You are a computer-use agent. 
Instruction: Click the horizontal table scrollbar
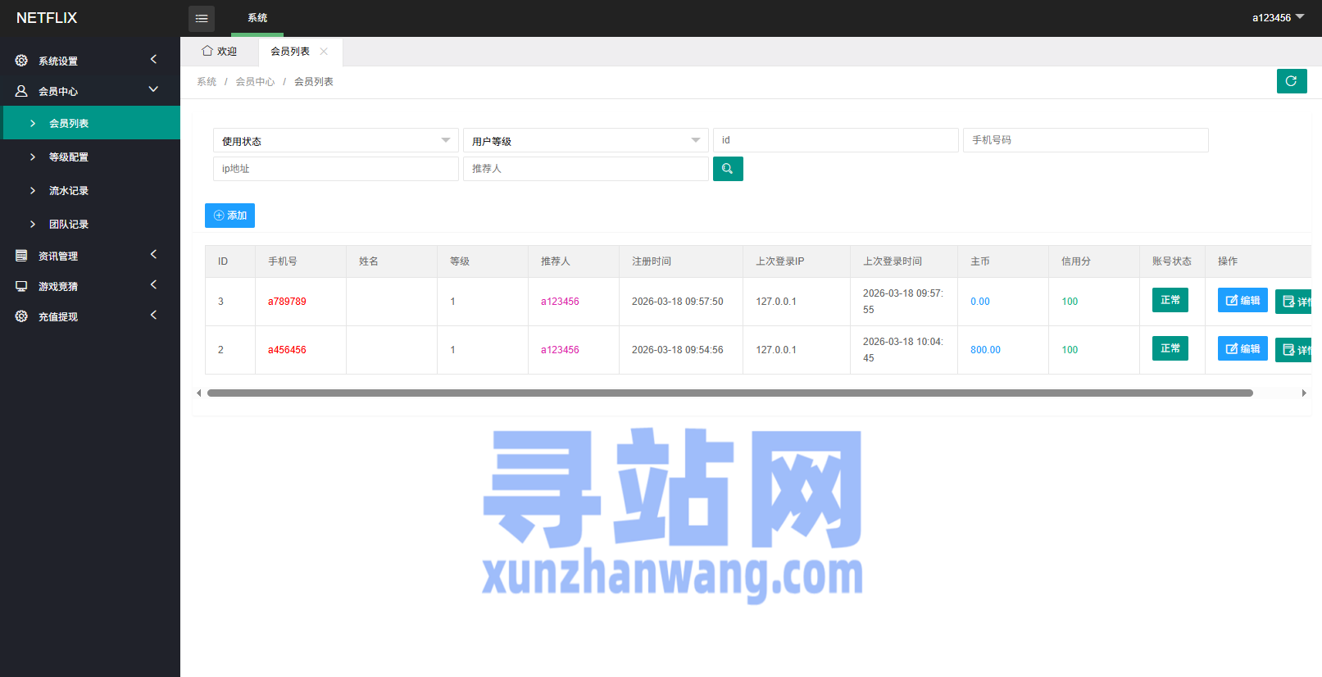pyautogui.click(x=729, y=393)
